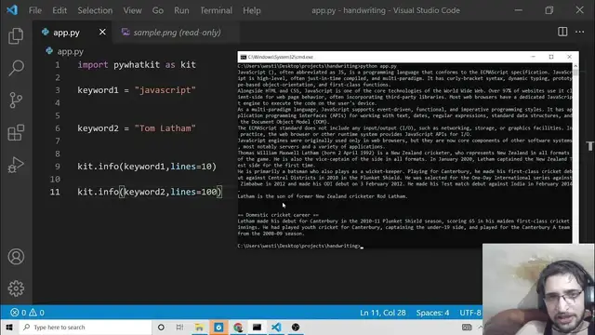Split the editor to the right
Viewport: 595px width, 335px height.
point(562,32)
